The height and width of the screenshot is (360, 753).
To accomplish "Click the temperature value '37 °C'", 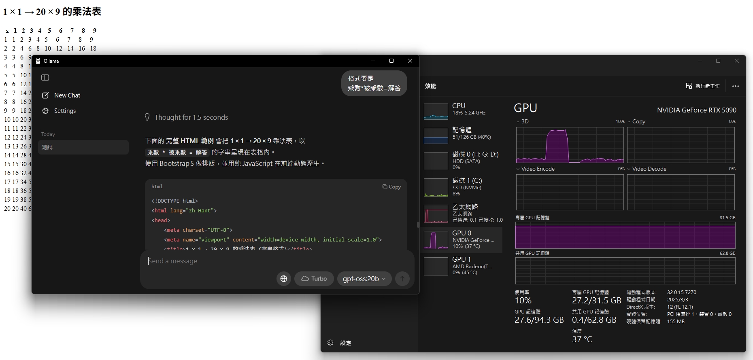I will 582,339.
